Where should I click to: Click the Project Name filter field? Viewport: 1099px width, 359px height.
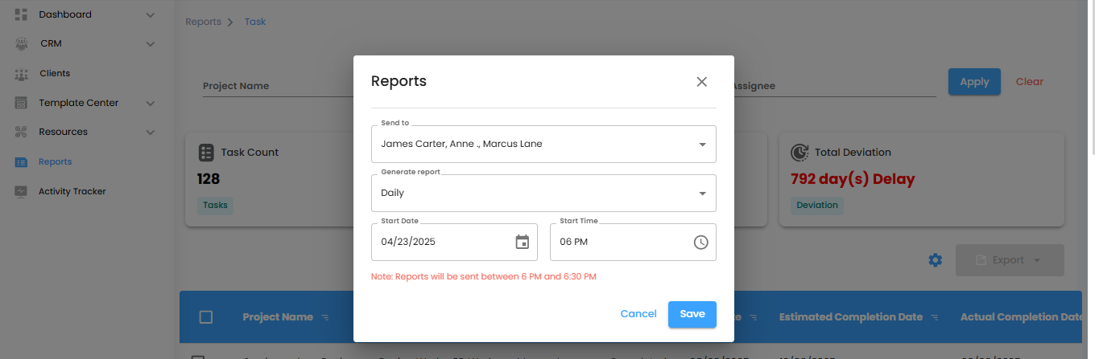click(x=266, y=86)
